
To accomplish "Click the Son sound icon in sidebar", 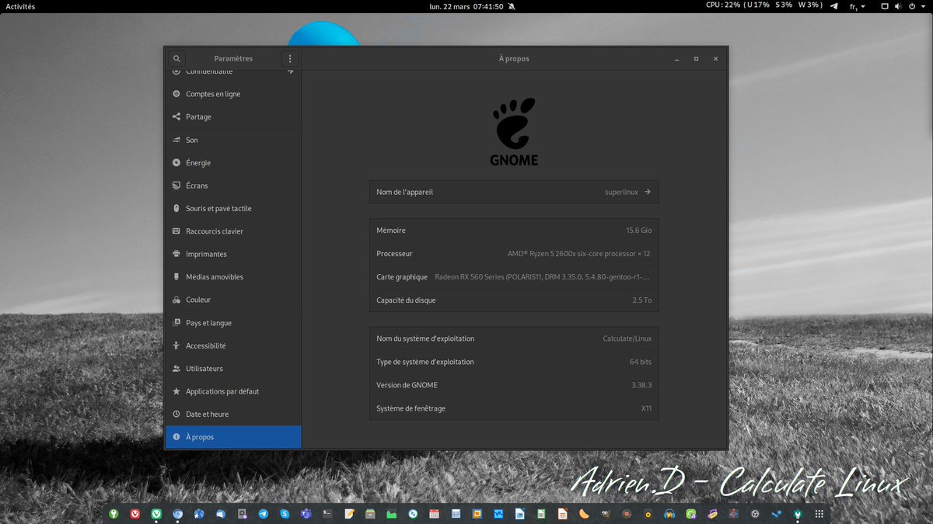I will 176,140.
